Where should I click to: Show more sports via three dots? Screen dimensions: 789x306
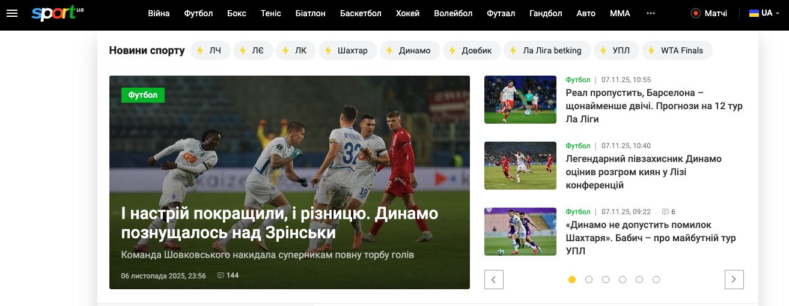650,13
